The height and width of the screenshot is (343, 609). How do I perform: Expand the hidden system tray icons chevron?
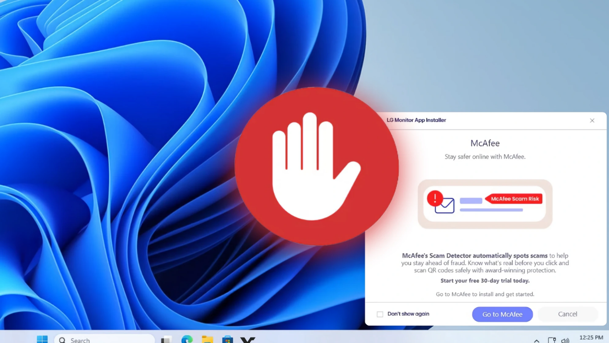(x=537, y=341)
